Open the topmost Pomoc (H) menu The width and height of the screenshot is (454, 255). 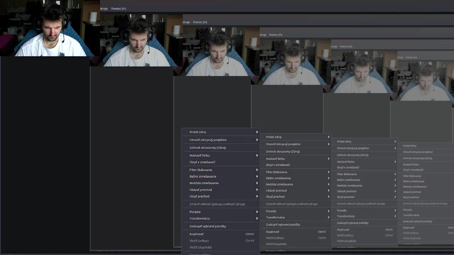coord(118,8)
